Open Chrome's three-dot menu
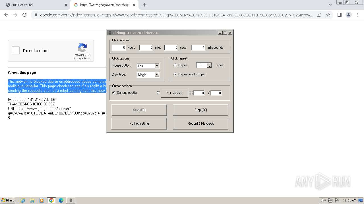This screenshot has height=204, width=364. click(x=357, y=15)
